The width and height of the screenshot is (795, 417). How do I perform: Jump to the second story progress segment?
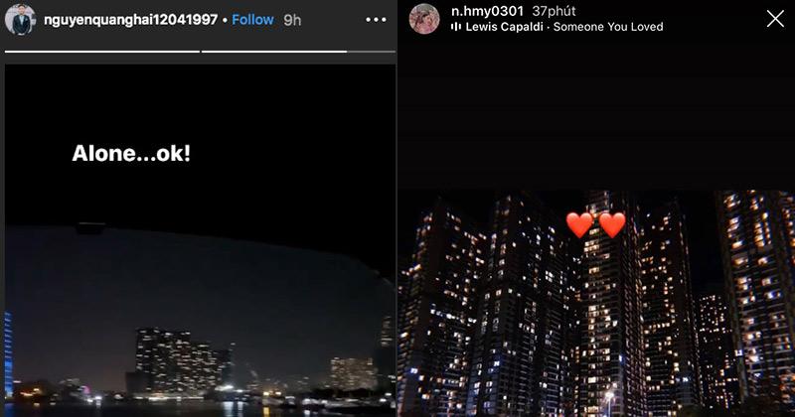[x=274, y=52]
